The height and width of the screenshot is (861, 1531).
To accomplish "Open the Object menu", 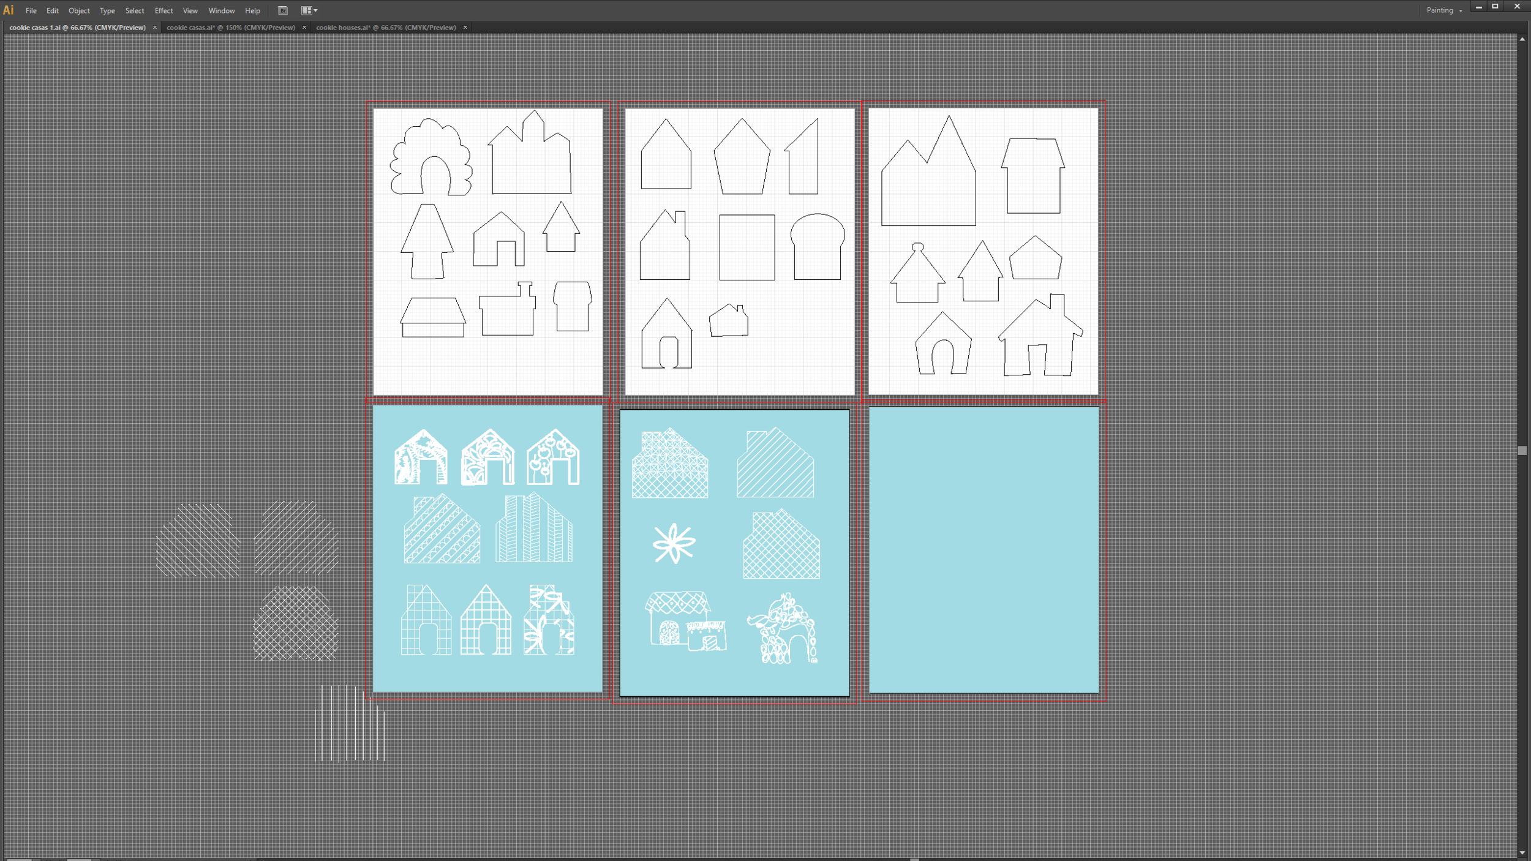I will pyautogui.click(x=79, y=10).
